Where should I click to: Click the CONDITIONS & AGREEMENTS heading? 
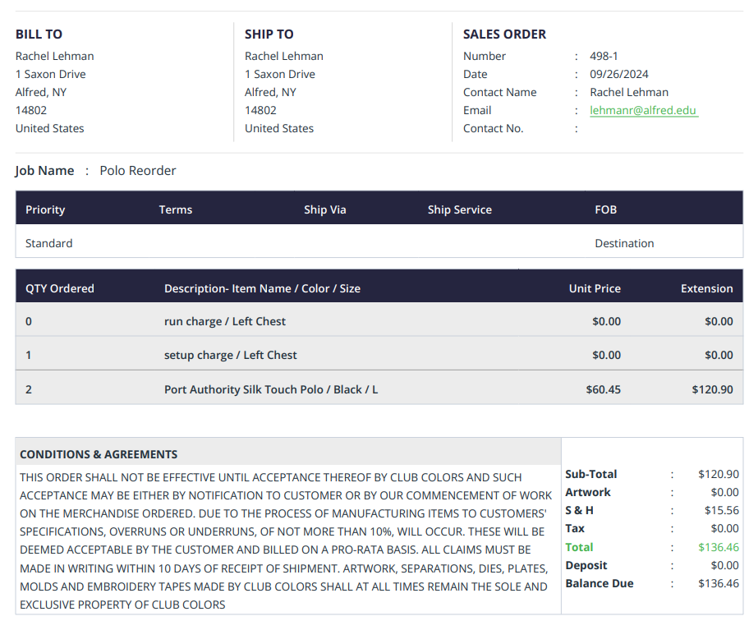[x=99, y=454]
